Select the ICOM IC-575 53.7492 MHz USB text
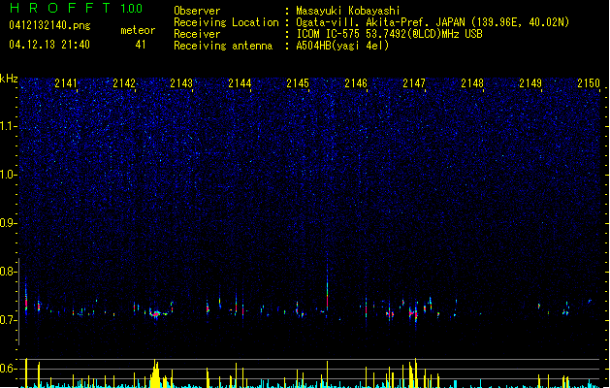This screenshot has height=388, width=610. pos(389,34)
